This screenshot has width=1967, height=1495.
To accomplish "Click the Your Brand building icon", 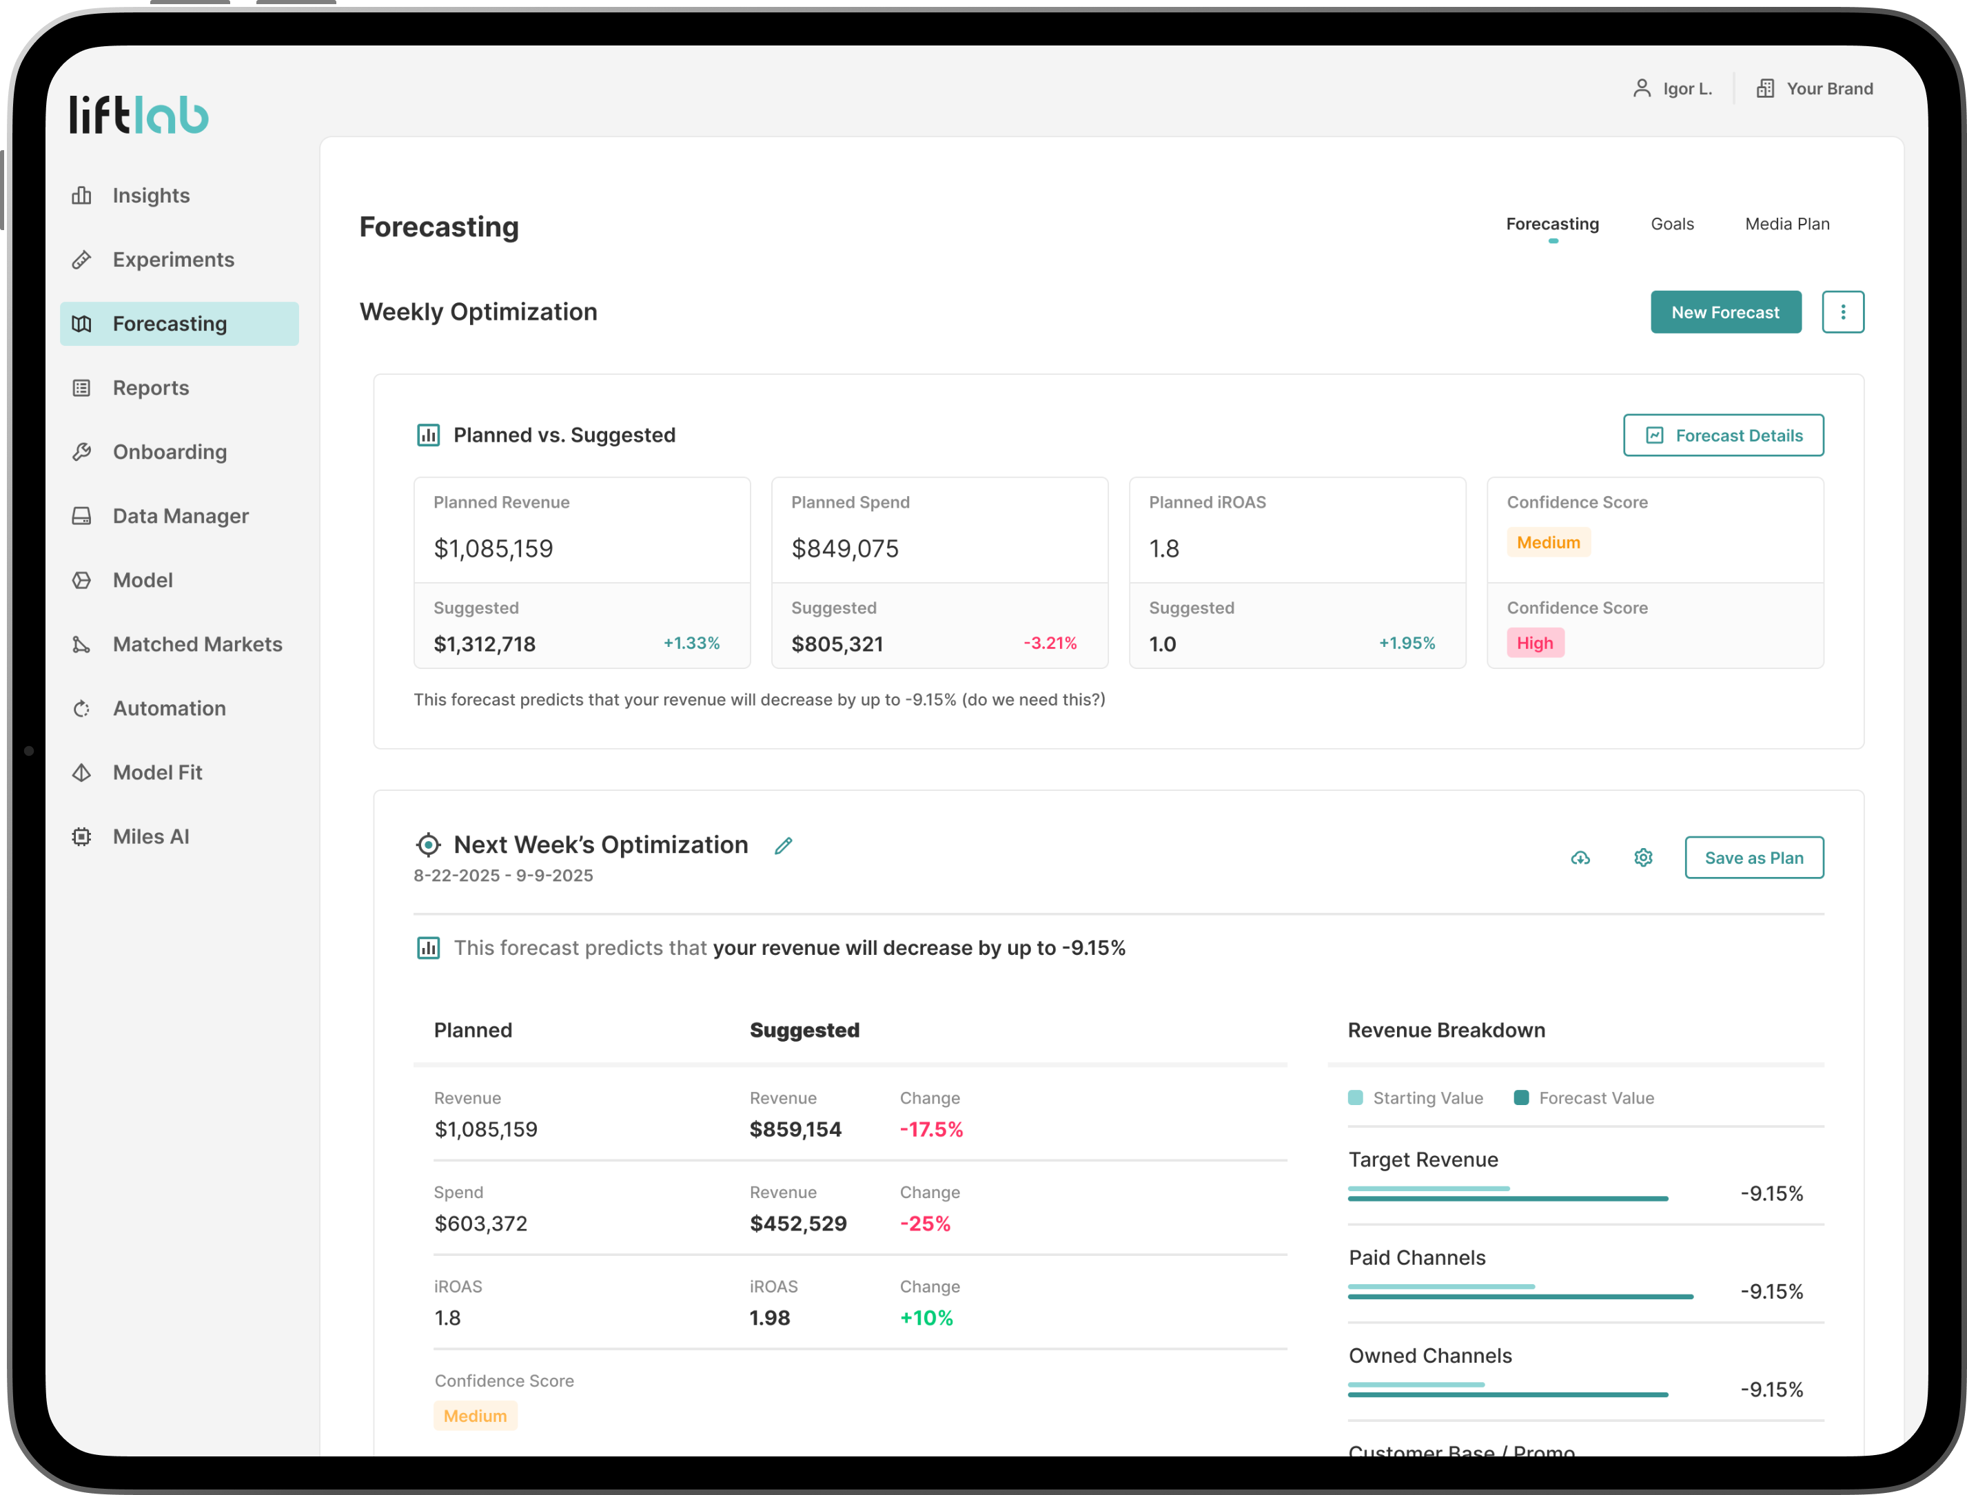I will pyautogui.click(x=1765, y=88).
